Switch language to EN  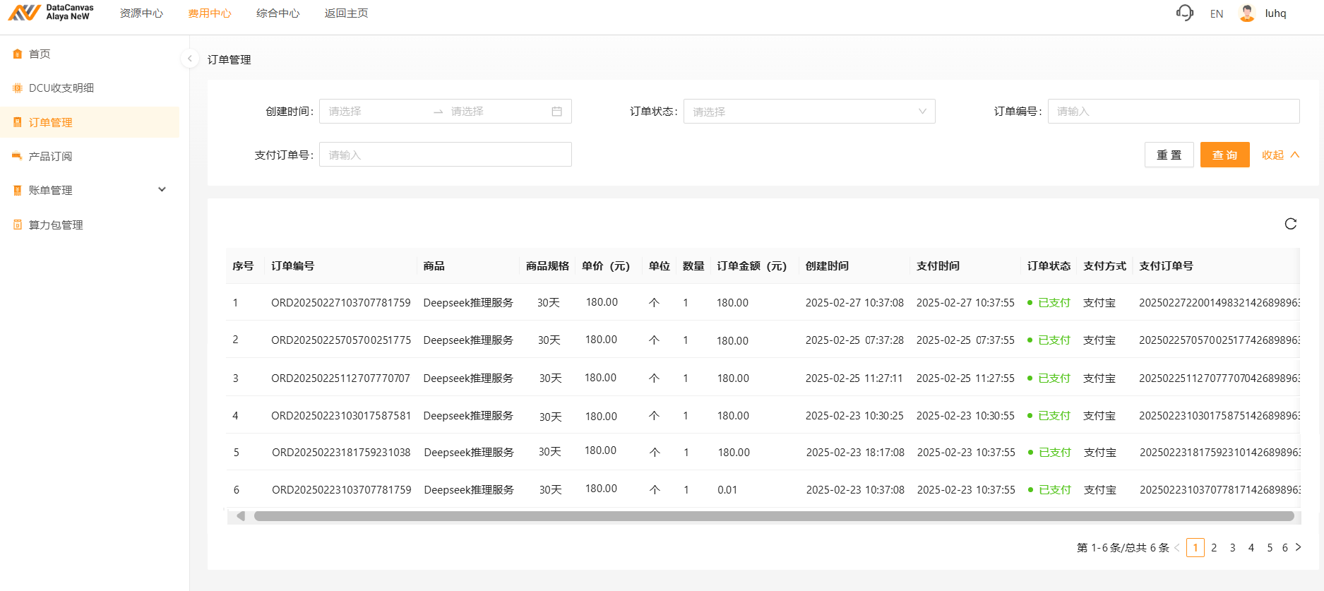pos(1216,13)
